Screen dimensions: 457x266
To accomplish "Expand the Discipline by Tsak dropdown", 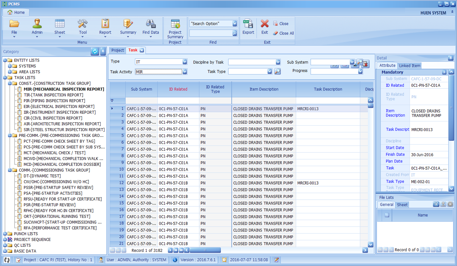I will click(x=278, y=62).
